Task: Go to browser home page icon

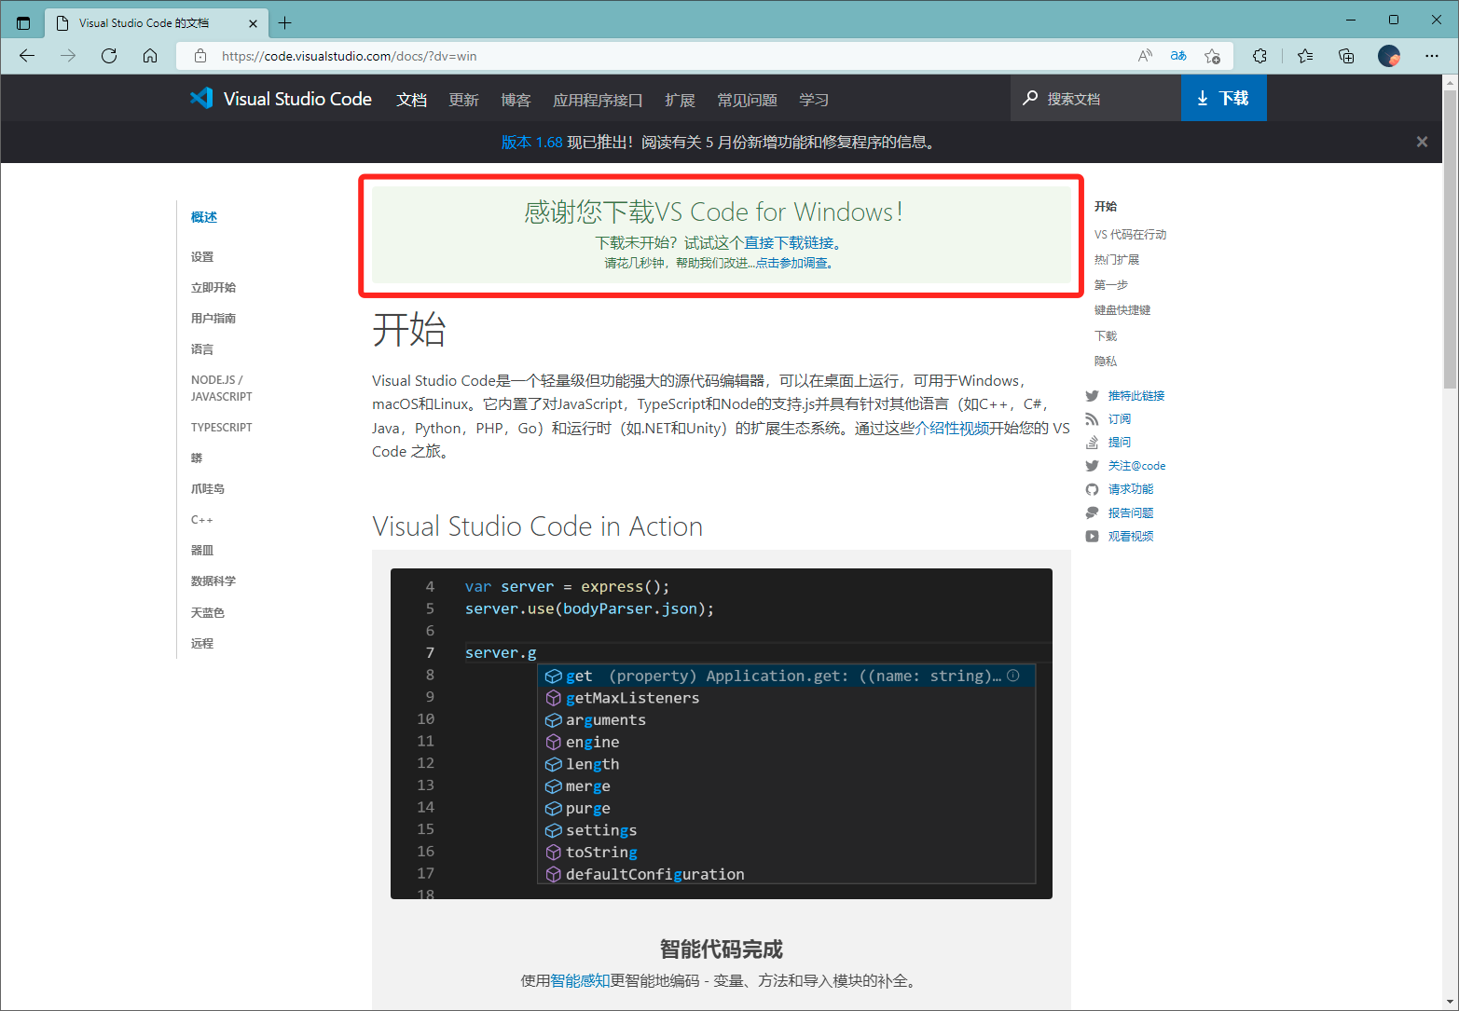Action: [x=150, y=56]
